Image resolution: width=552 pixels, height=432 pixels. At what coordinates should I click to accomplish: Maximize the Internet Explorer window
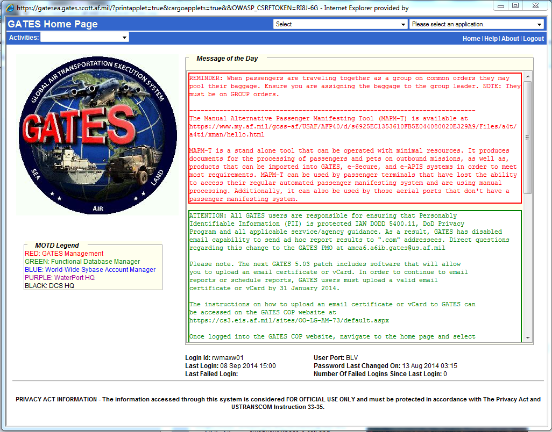515,5
